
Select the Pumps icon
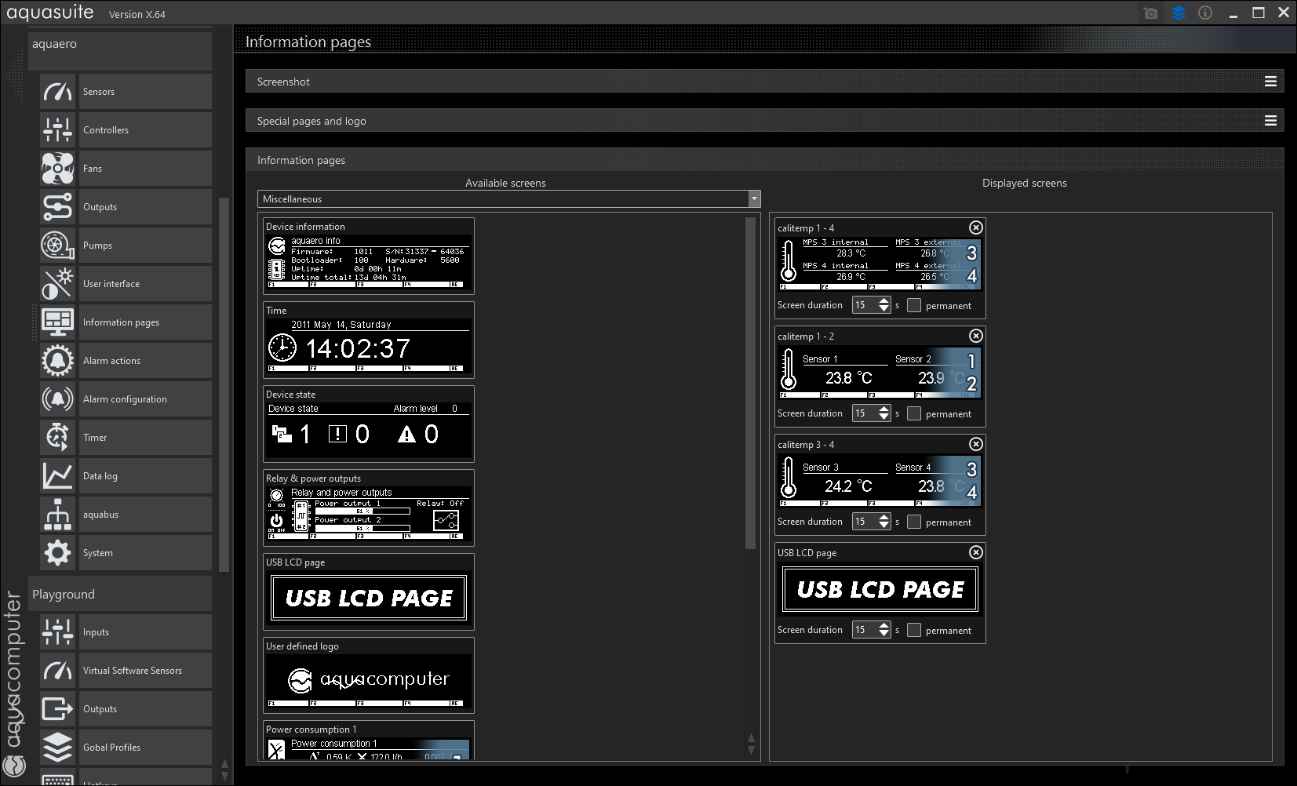pyautogui.click(x=57, y=246)
